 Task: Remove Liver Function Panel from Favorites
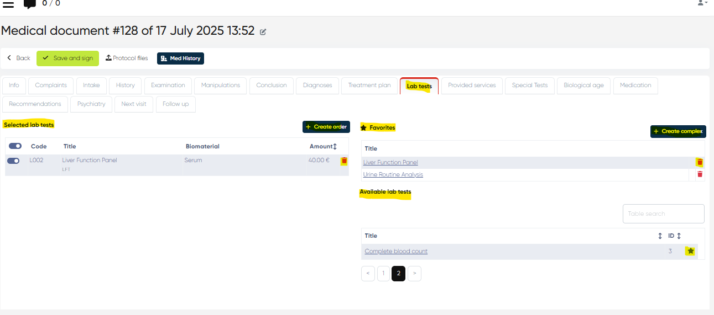[x=700, y=162]
